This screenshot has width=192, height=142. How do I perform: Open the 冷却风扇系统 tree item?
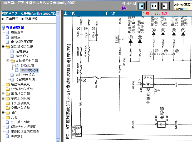[25, 80]
